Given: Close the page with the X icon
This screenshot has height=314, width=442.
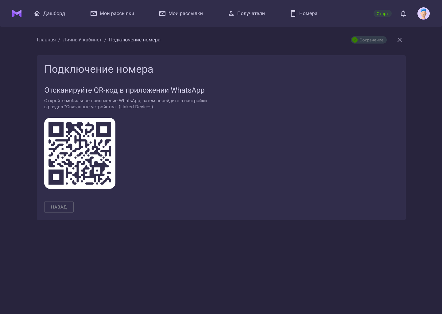Looking at the screenshot, I should (x=400, y=40).
